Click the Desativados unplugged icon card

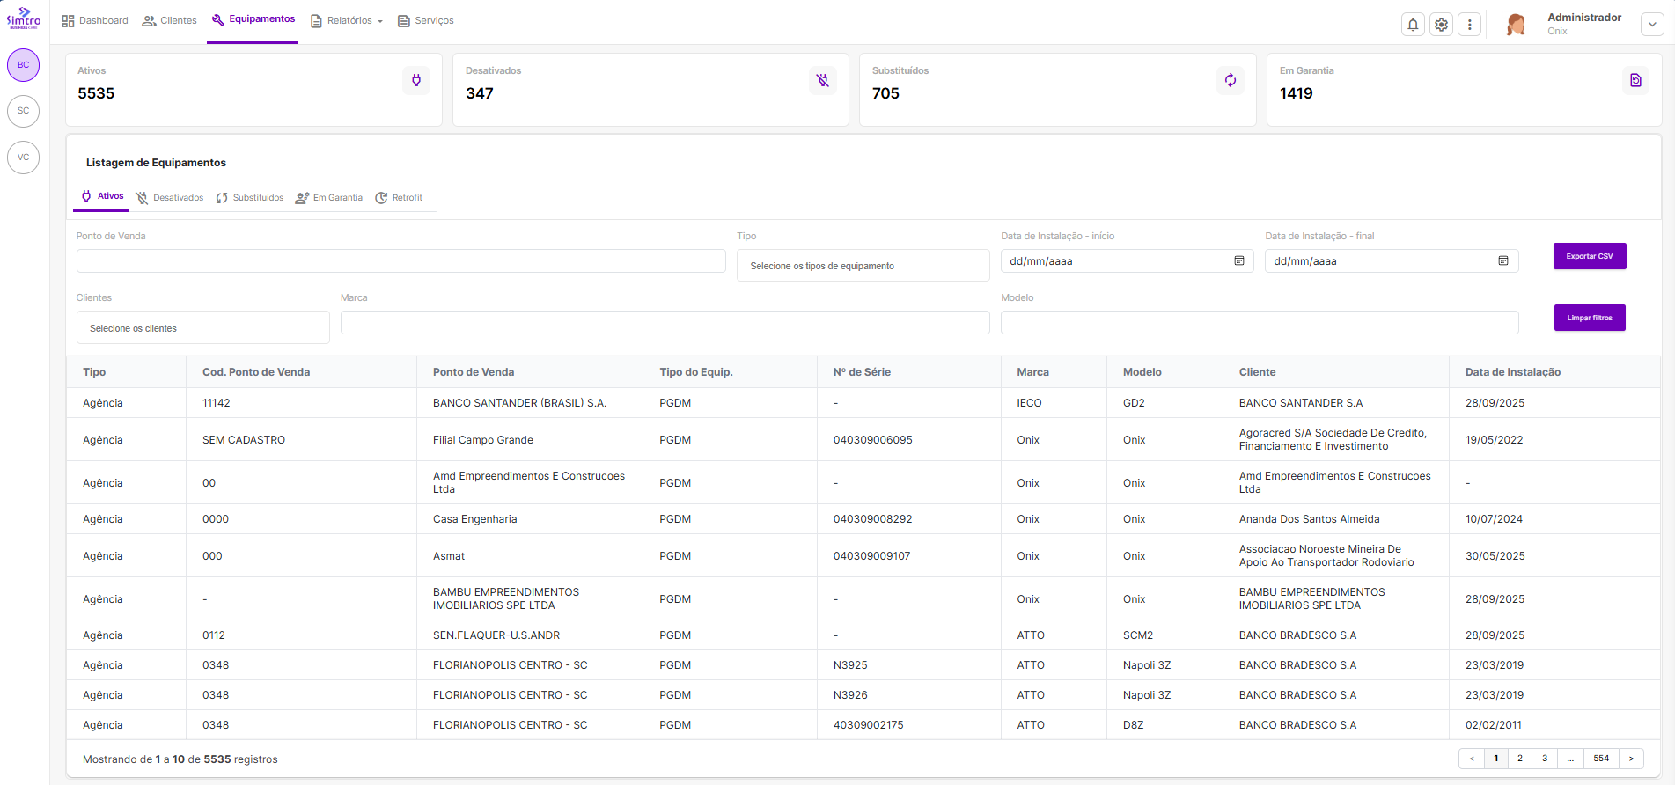822,81
